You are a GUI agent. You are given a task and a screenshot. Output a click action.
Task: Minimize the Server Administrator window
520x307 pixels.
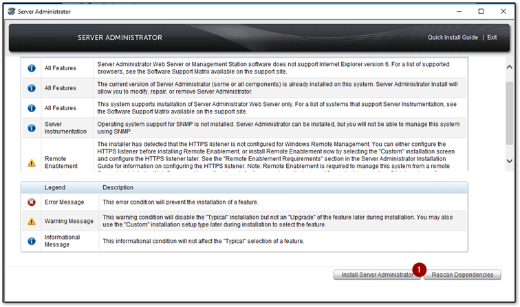click(x=459, y=11)
